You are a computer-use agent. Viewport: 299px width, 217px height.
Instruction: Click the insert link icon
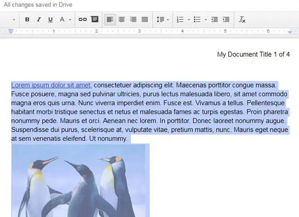82,20
